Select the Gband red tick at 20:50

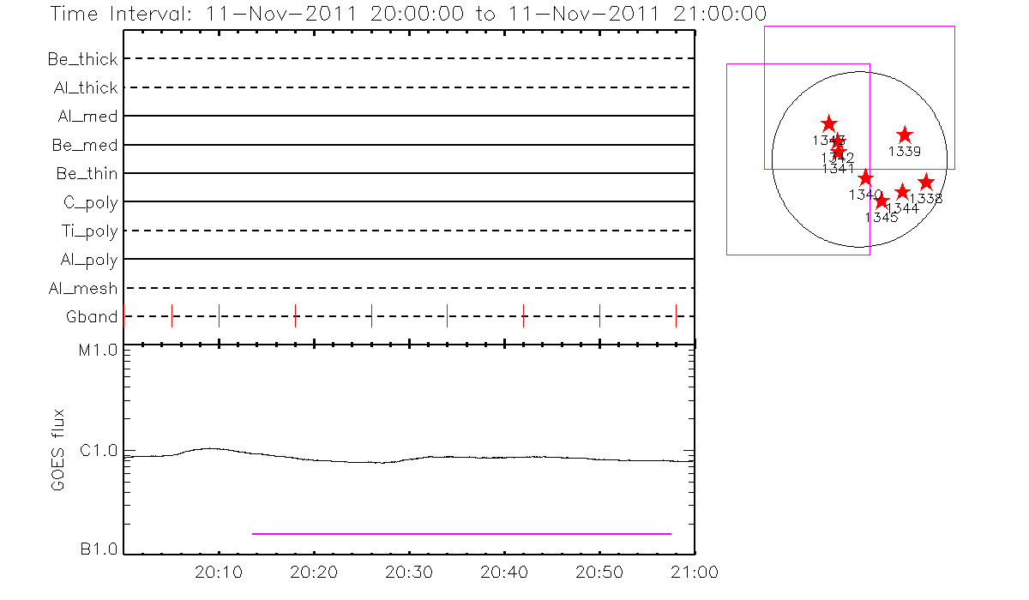599,315
